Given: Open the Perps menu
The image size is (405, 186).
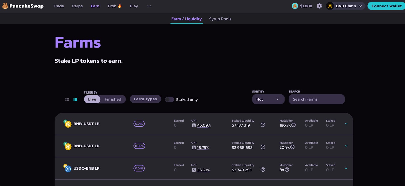Looking at the screenshot, I should point(77,6).
